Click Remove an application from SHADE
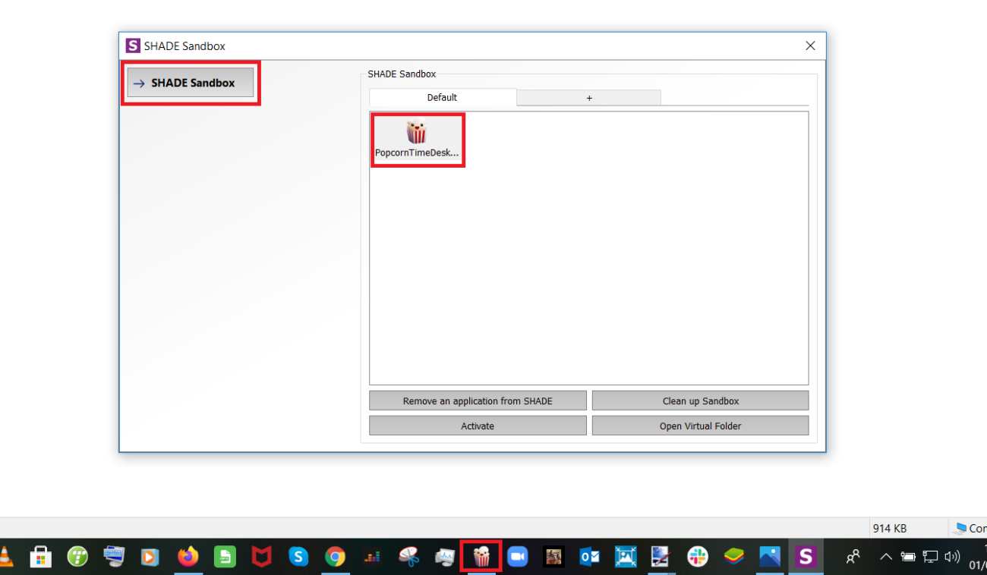This screenshot has height=575, width=987. (478, 400)
